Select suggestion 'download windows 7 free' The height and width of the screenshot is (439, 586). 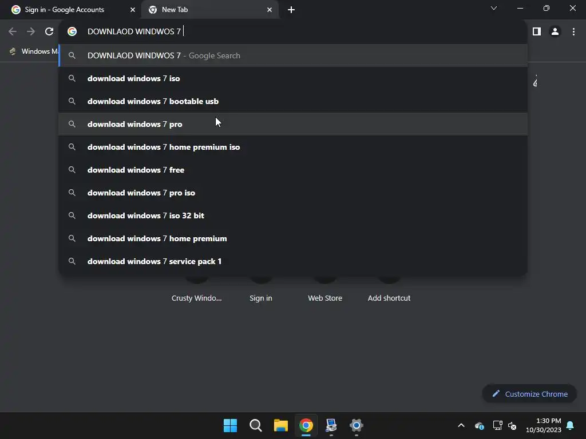point(293,170)
